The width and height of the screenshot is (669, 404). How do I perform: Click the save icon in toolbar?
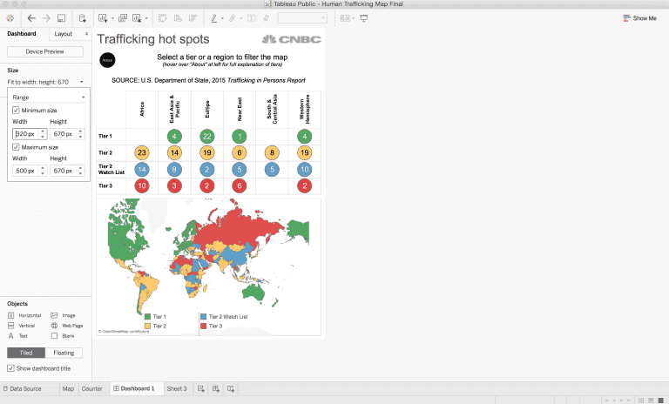[x=63, y=17]
